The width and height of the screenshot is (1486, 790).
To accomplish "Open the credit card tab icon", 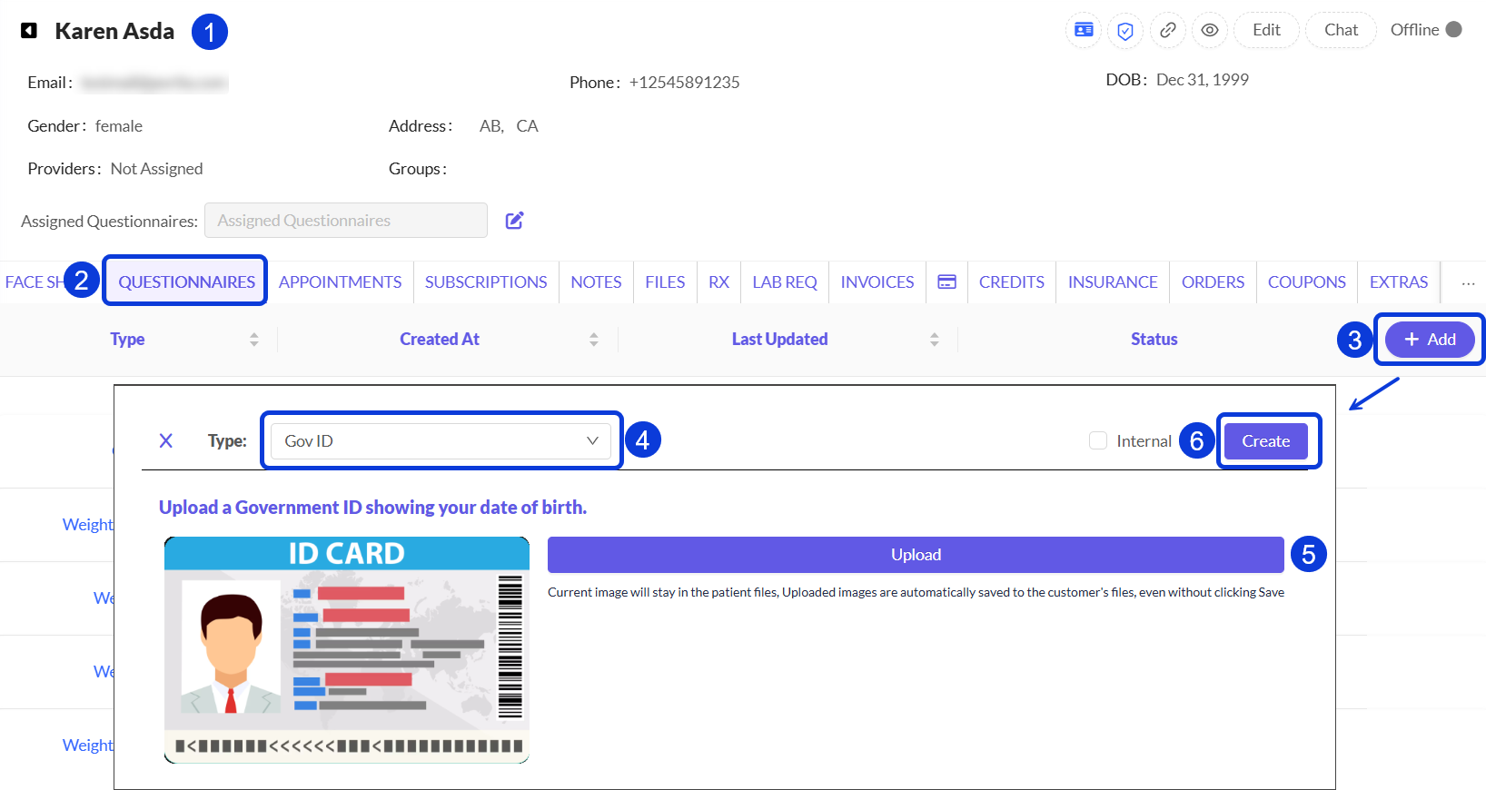I will tap(946, 282).
